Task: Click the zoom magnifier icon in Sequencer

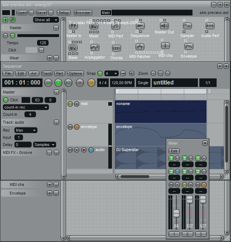Action: 160,73
